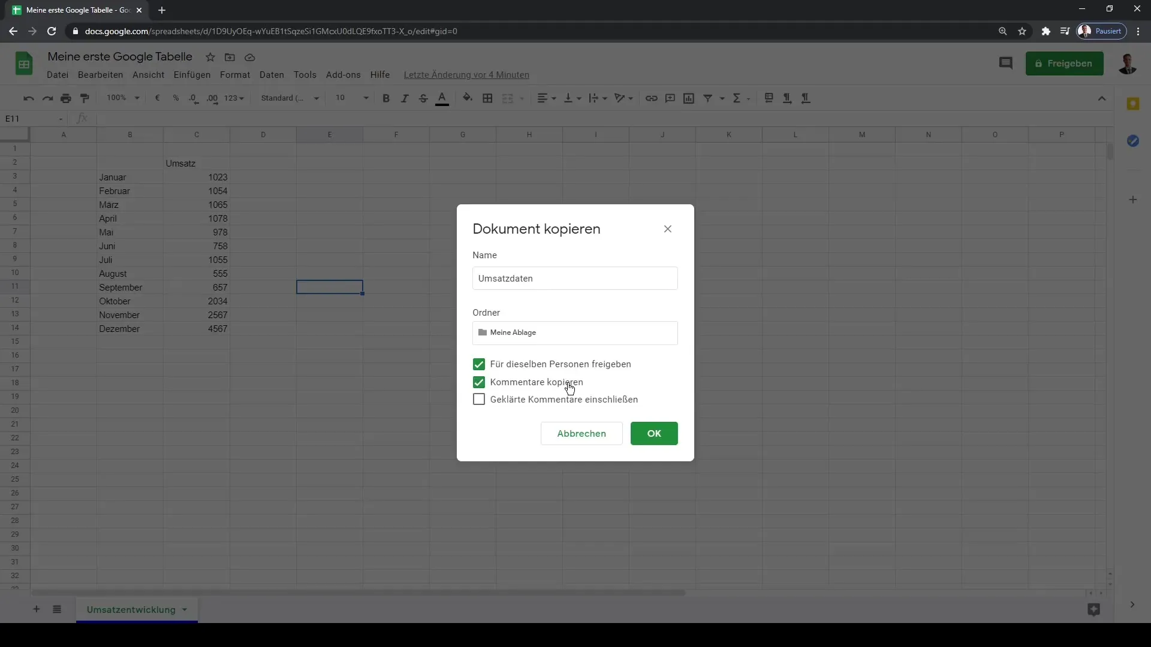Viewport: 1151px width, 647px height.
Task: Enable Geklärte Kommentare einschließen checkbox
Action: tap(479, 399)
